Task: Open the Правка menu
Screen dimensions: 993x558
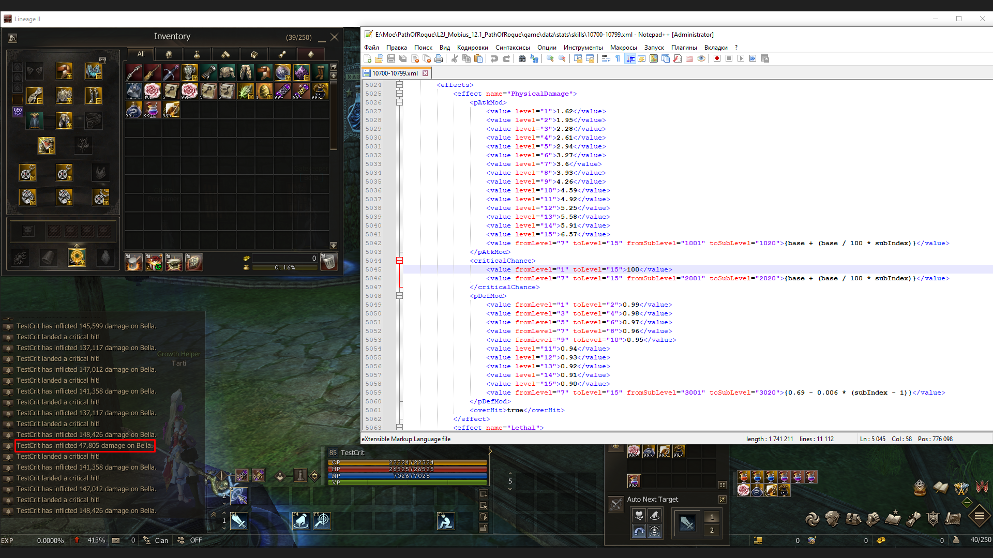Action: pyautogui.click(x=396, y=48)
